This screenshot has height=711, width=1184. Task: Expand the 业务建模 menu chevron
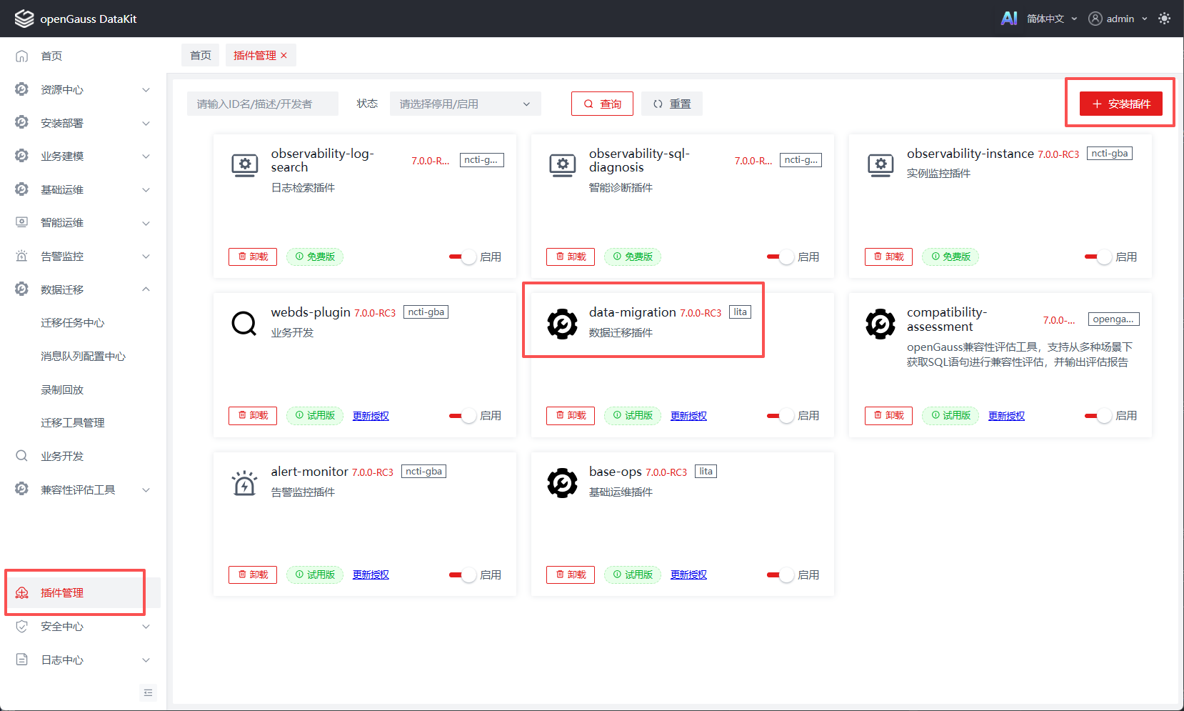click(146, 156)
